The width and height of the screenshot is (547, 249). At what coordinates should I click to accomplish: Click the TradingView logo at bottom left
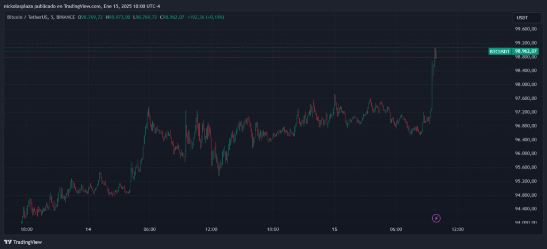pyautogui.click(x=22, y=242)
